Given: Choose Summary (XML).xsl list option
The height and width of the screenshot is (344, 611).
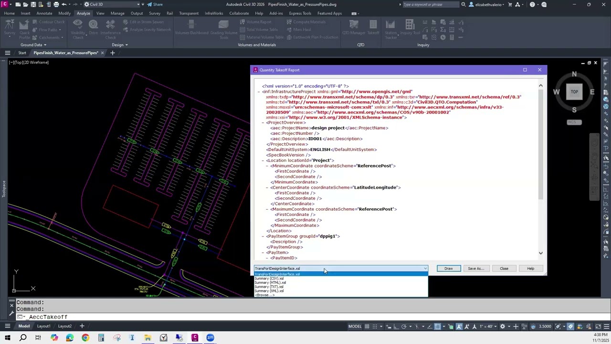Looking at the screenshot, I should [x=341, y=291].
